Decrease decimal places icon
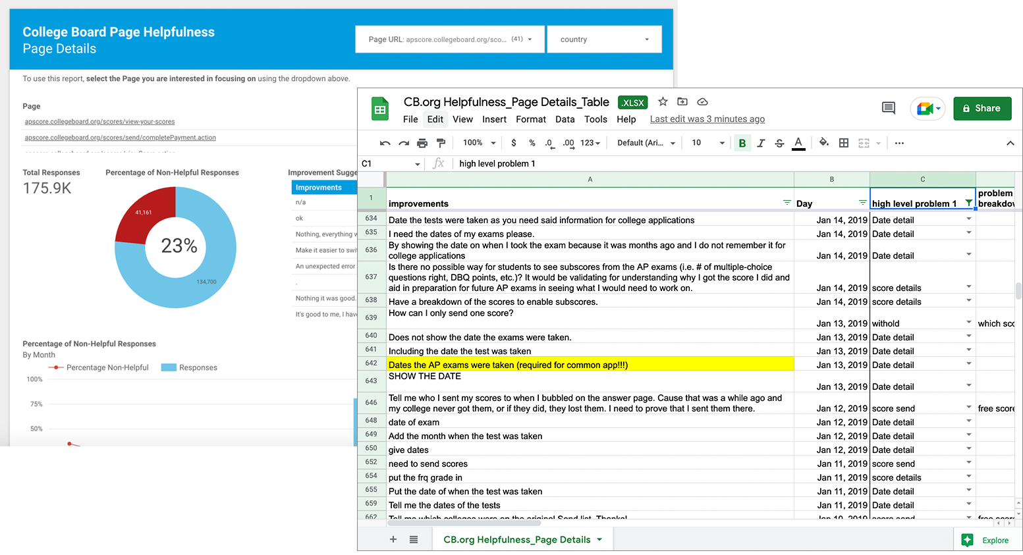 coord(549,143)
